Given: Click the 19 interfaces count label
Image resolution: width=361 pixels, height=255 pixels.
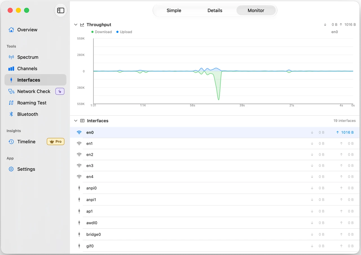Looking at the screenshot, I should click(x=344, y=121).
